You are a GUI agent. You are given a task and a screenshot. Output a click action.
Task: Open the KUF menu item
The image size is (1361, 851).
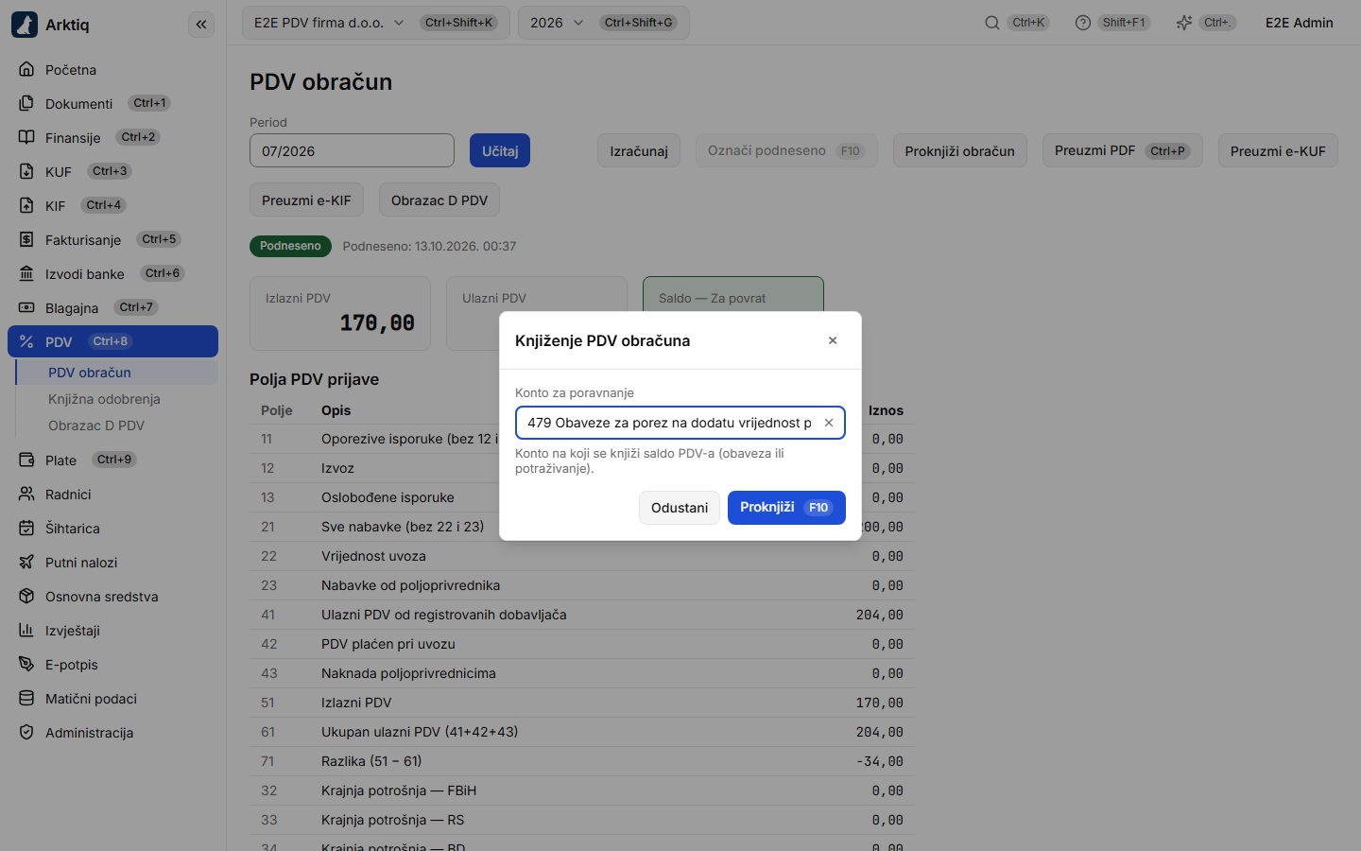click(x=112, y=171)
